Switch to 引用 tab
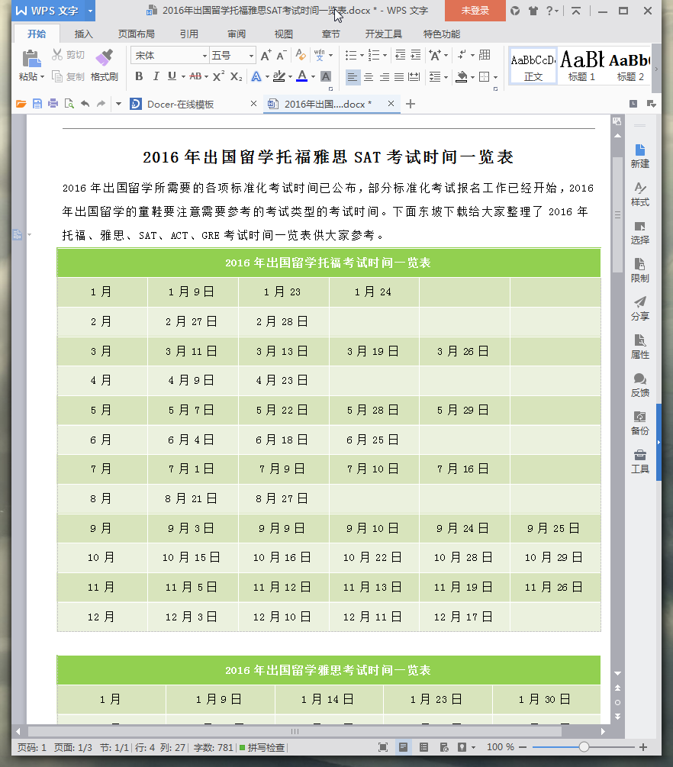This screenshot has height=767, width=673. (188, 34)
